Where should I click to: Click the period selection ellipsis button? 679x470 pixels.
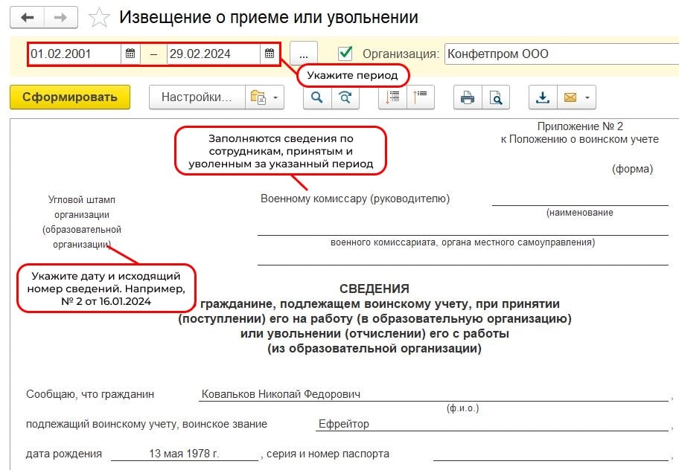coord(304,54)
